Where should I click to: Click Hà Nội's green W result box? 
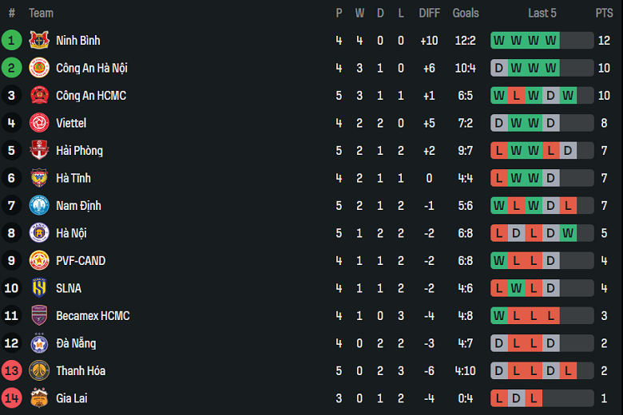point(568,233)
